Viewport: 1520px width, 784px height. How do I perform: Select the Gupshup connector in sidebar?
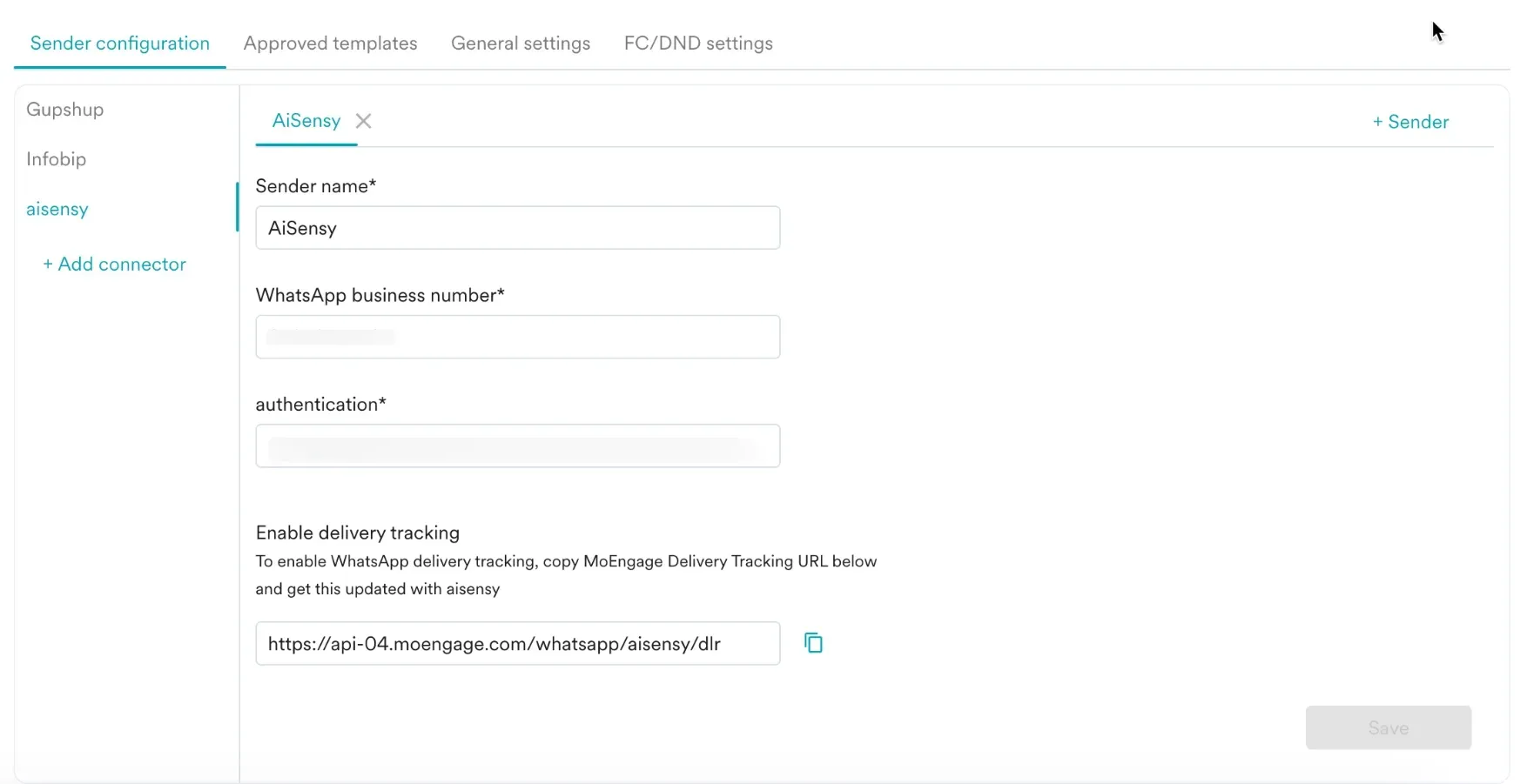click(64, 109)
